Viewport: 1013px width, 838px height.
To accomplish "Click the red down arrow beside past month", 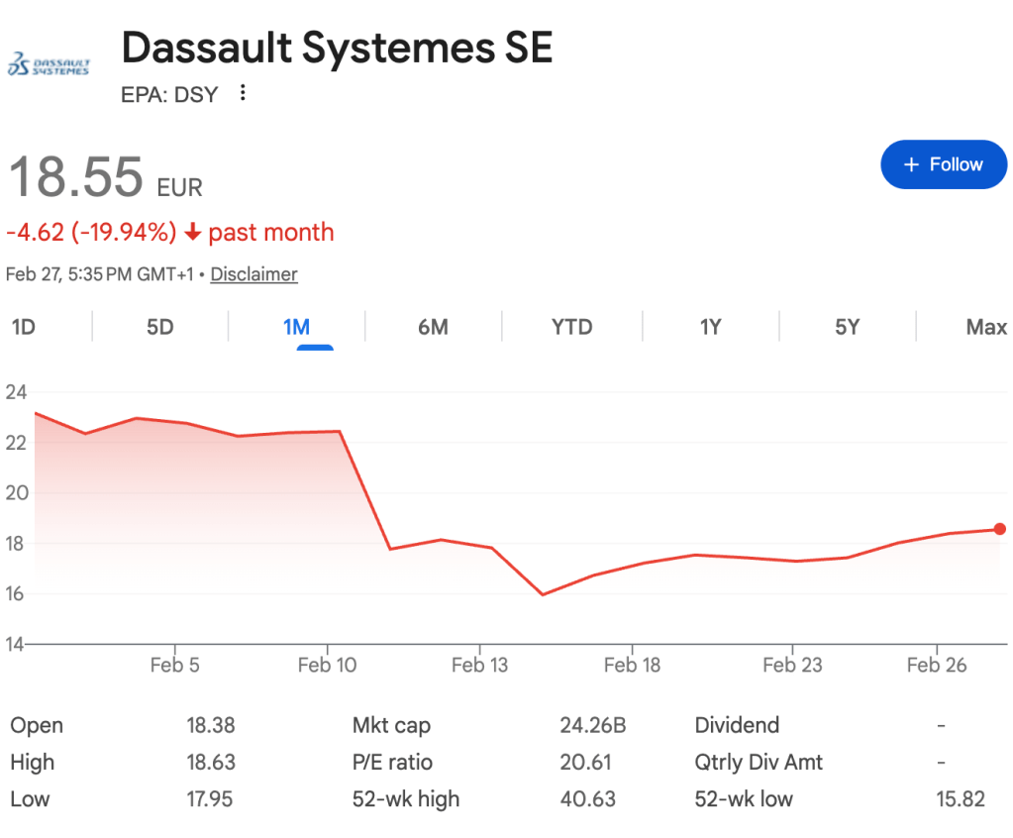I will (x=193, y=233).
